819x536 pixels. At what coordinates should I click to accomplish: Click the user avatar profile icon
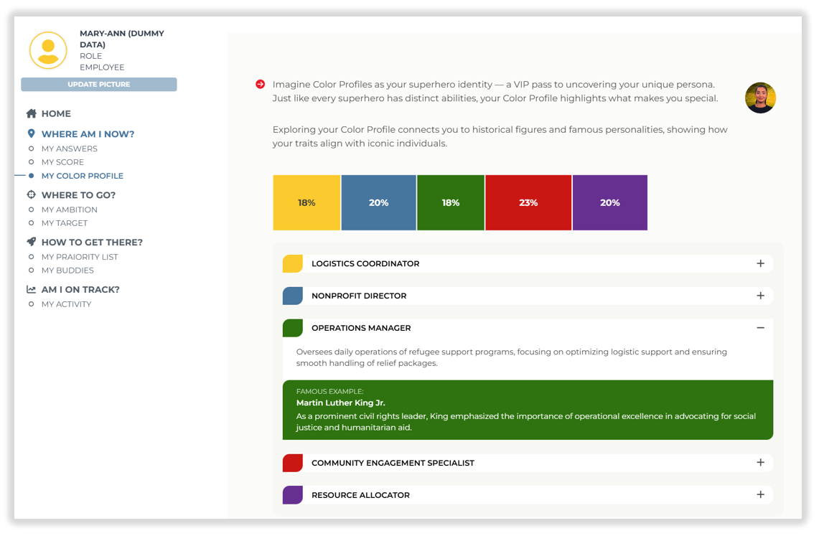click(x=48, y=51)
